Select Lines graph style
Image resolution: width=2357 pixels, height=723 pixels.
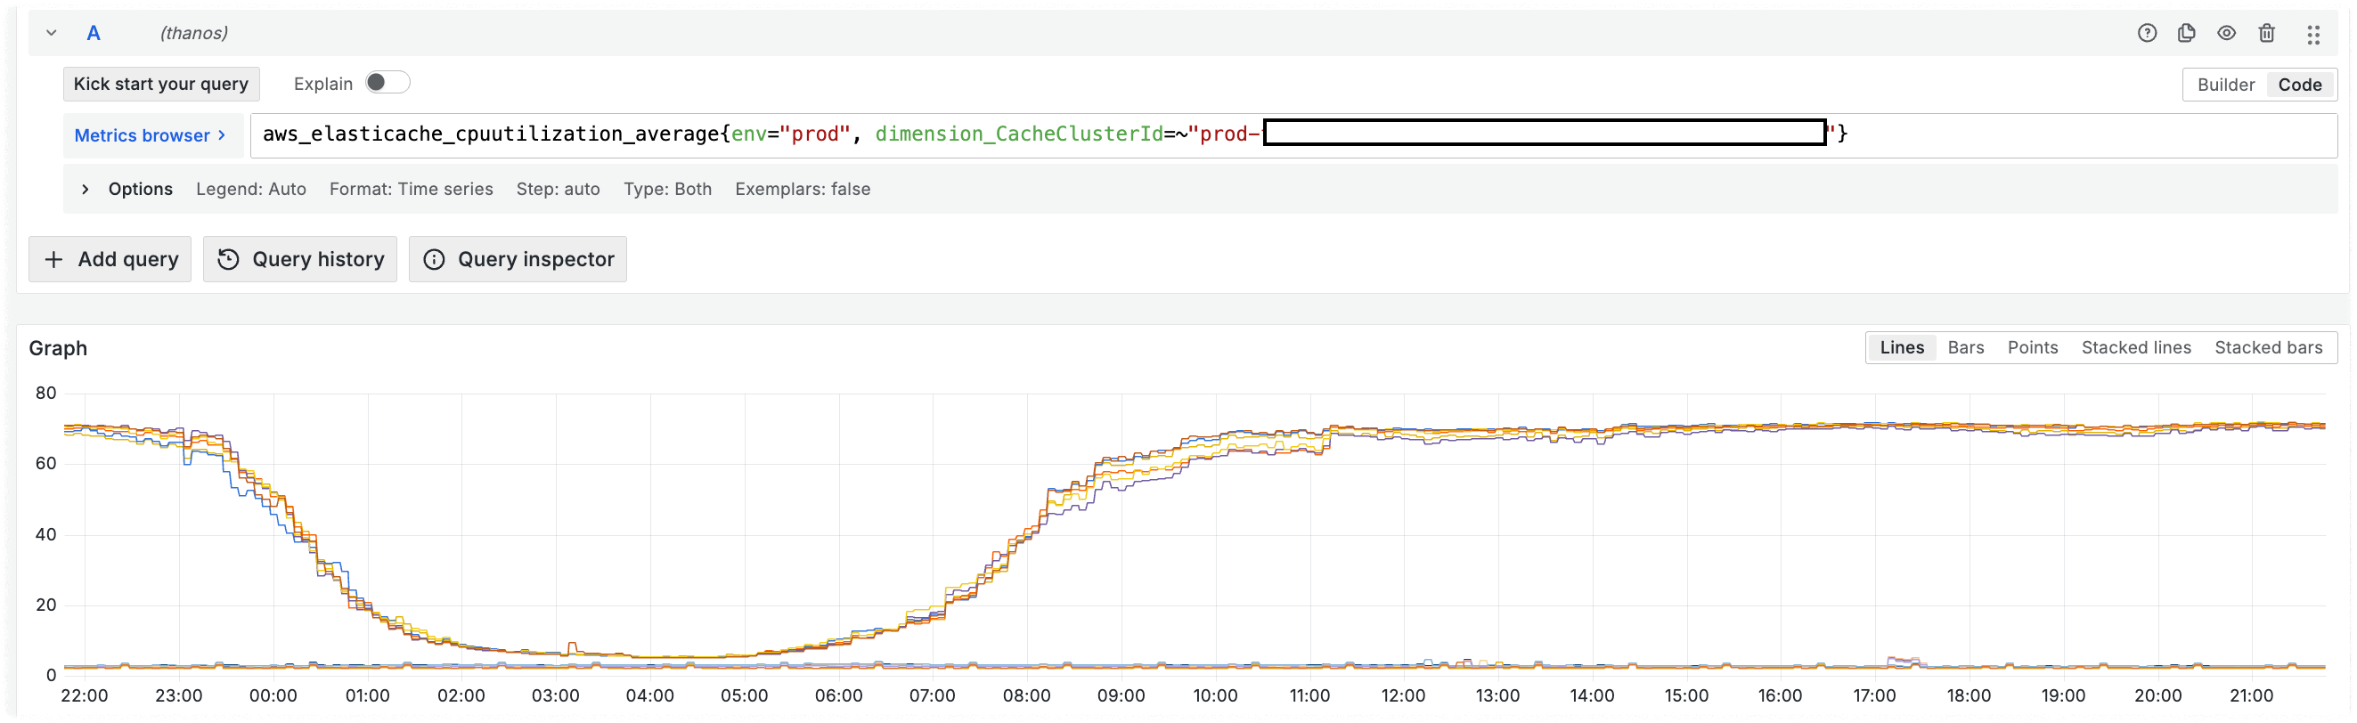click(x=1901, y=347)
